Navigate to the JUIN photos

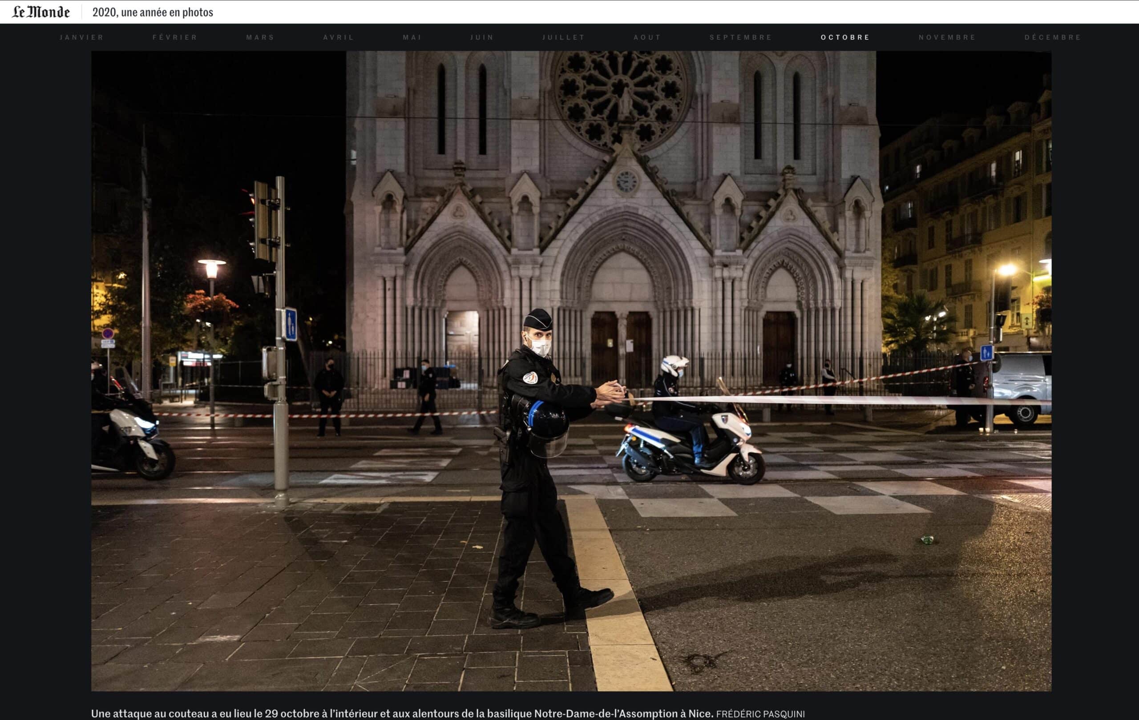pos(482,37)
